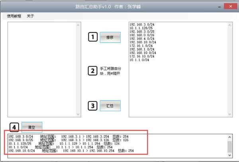Click 172.16.10.0/24 in the right list
Viewport: 239px width, 162px height.
tap(142, 57)
